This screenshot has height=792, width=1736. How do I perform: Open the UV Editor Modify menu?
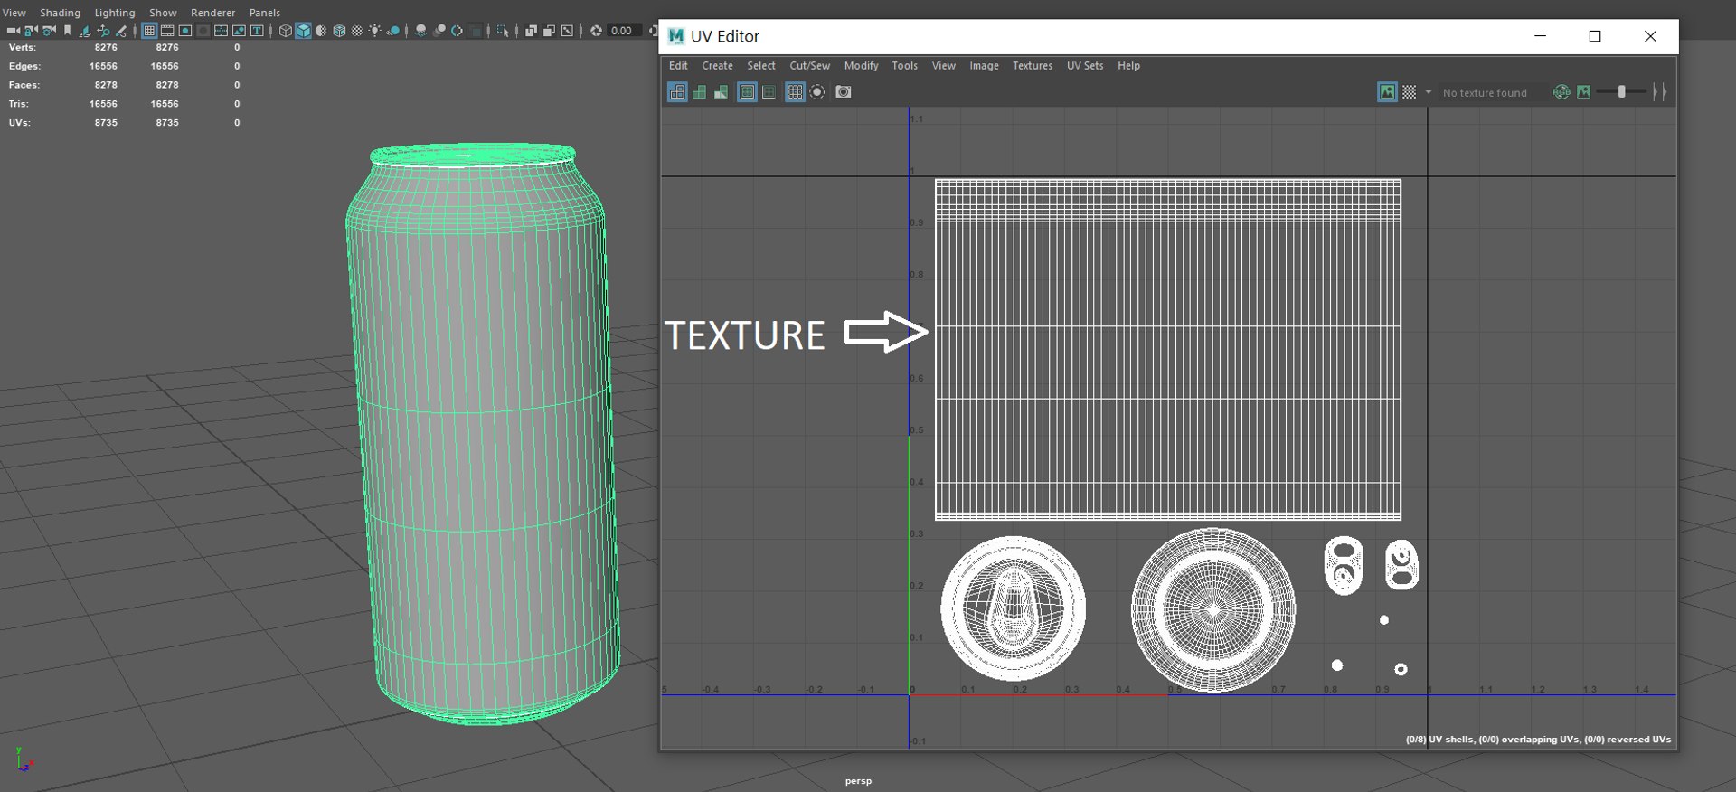(861, 66)
